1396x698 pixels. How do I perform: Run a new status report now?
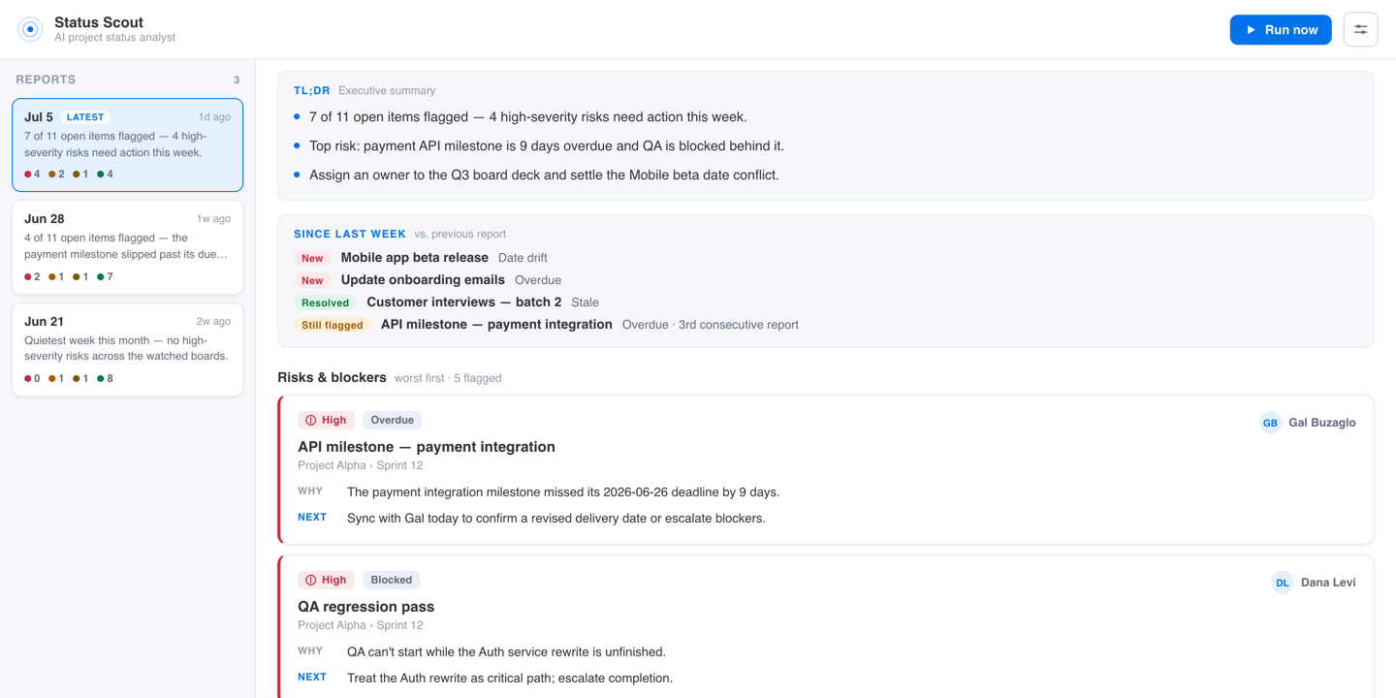[x=1281, y=30]
